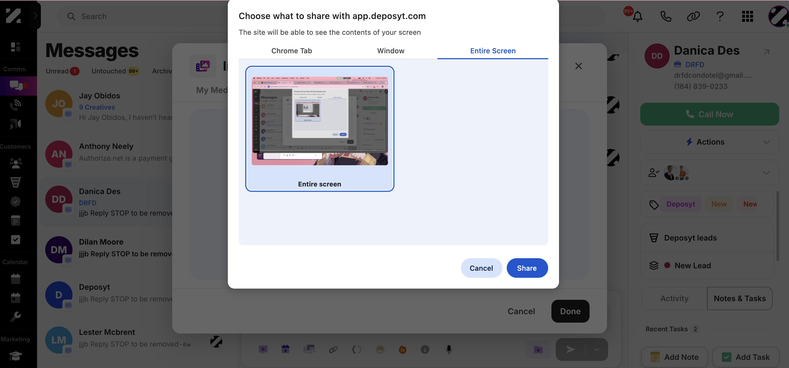Switch to Window tab in share dialog
Viewport: 789px width, 368px height.
pos(390,51)
